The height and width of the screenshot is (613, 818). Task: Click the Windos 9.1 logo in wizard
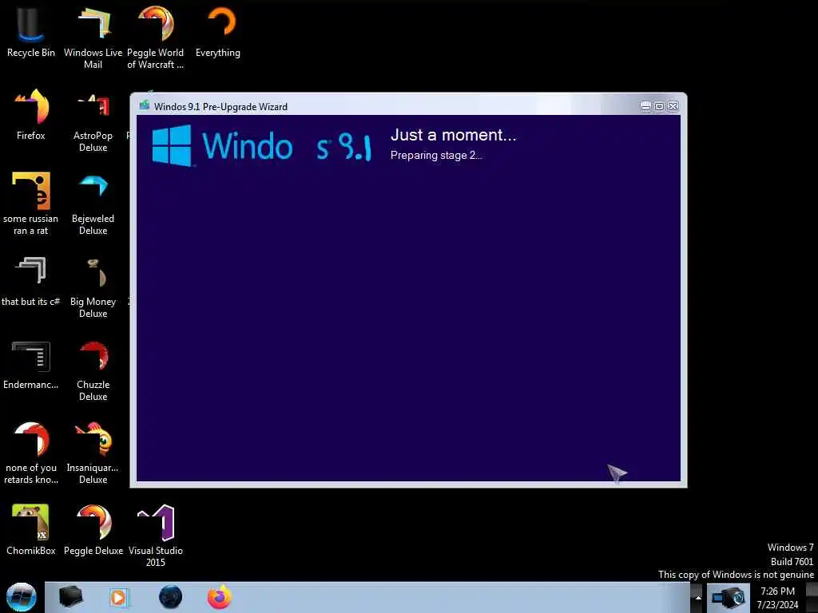click(261, 145)
